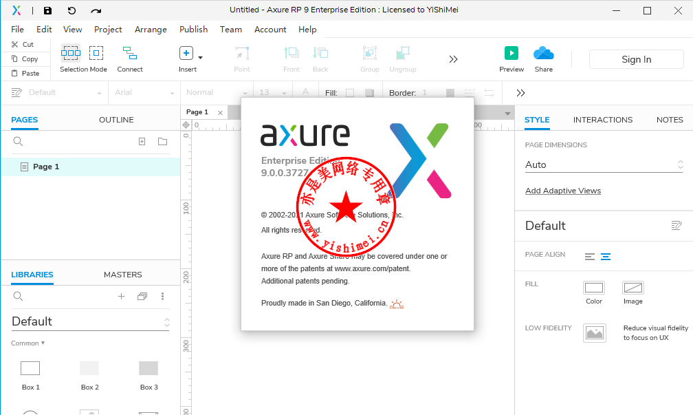Click the Add Library plus icon
The image size is (693, 415).
click(121, 297)
